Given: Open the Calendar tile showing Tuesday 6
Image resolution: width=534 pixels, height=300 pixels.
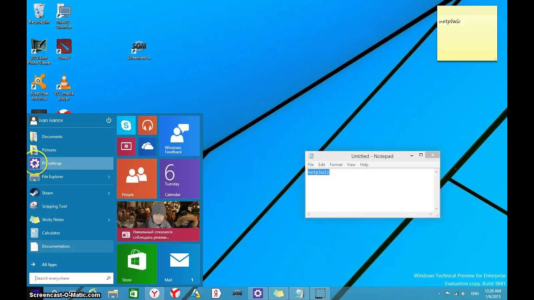Looking at the screenshot, I should 179,178.
